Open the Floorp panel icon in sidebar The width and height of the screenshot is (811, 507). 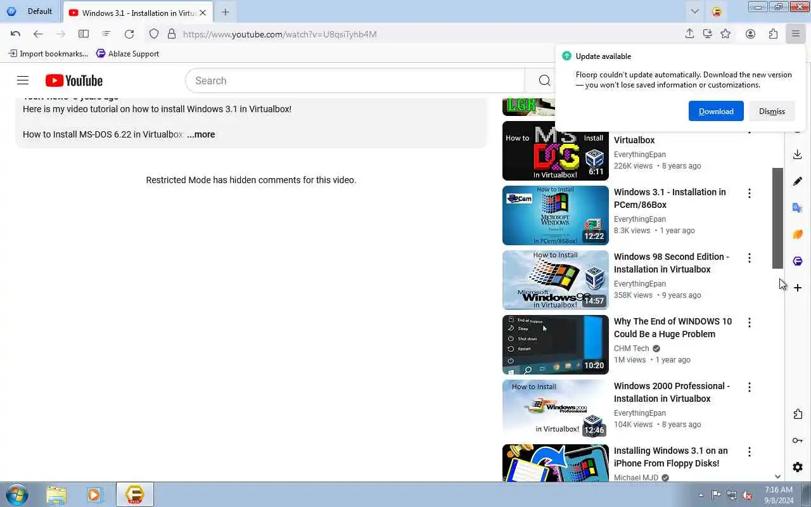[x=798, y=261]
